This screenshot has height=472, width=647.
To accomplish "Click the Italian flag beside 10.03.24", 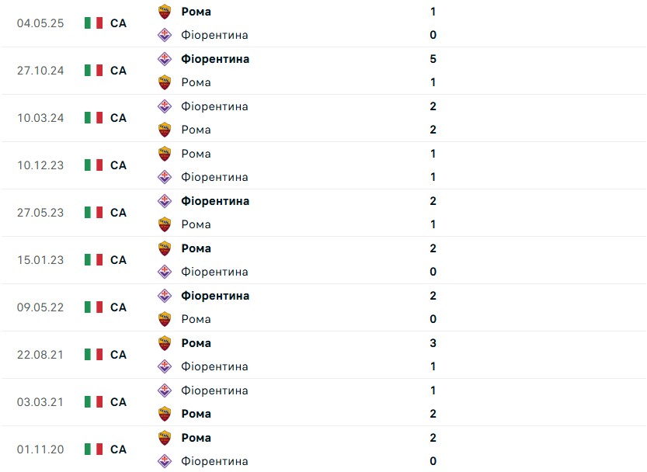I will point(93,118).
